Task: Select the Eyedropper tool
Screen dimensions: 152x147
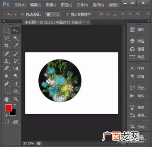Action: (x=16, y=46)
